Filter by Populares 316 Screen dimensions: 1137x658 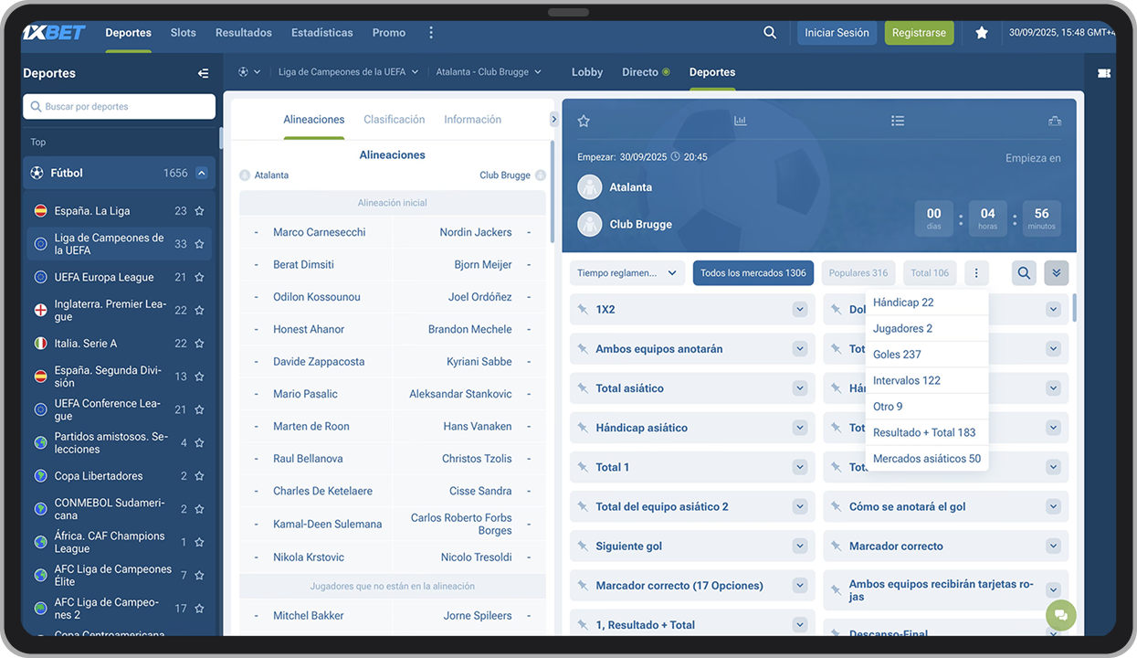click(x=858, y=272)
